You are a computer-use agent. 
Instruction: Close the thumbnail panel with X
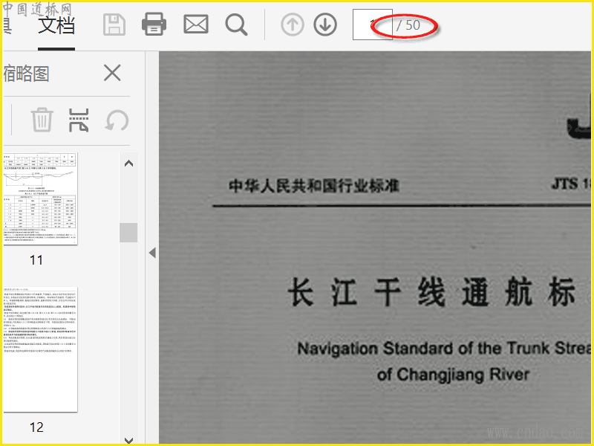coord(112,72)
